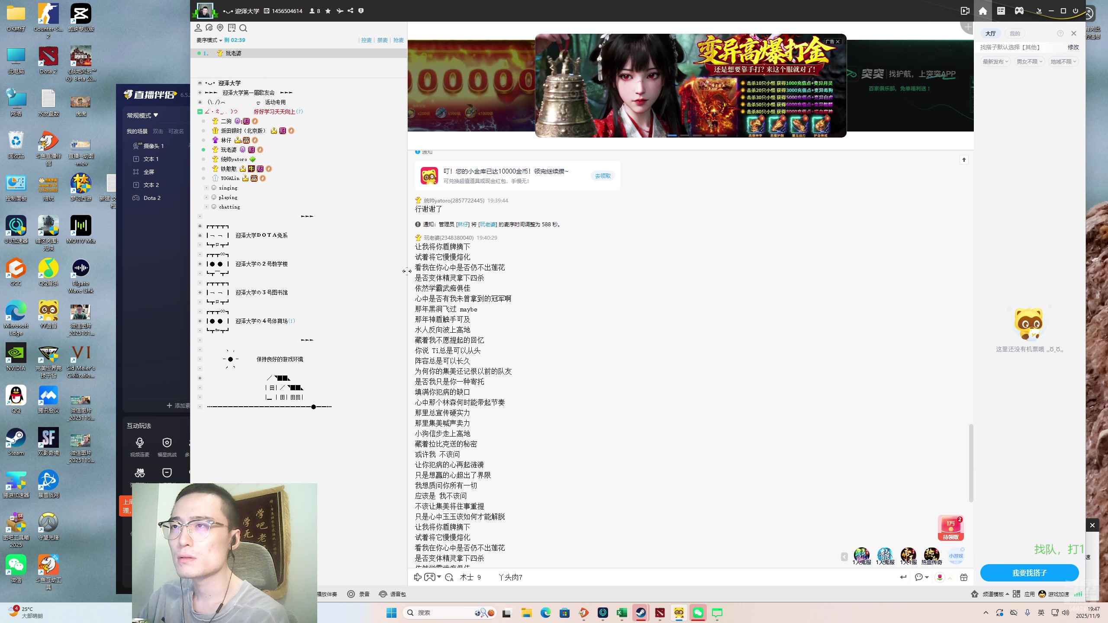1108x623 pixels.
Task: Open the emoji picker in chat input
Action: (x=448, y=577)
